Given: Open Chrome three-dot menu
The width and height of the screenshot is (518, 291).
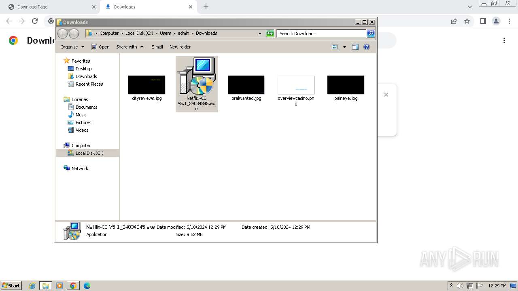Looking at the screenshot, I should pyautogui.click(x=509, y=21).
